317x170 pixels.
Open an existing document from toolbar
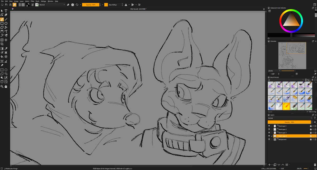[x=6, y=5]
